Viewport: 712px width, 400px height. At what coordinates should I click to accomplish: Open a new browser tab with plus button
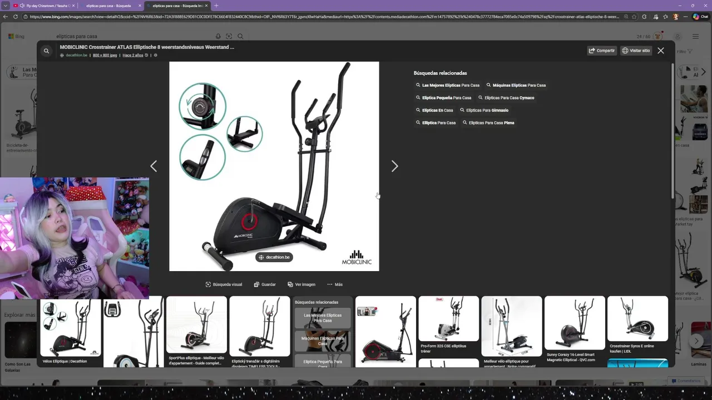pos(216,6)
